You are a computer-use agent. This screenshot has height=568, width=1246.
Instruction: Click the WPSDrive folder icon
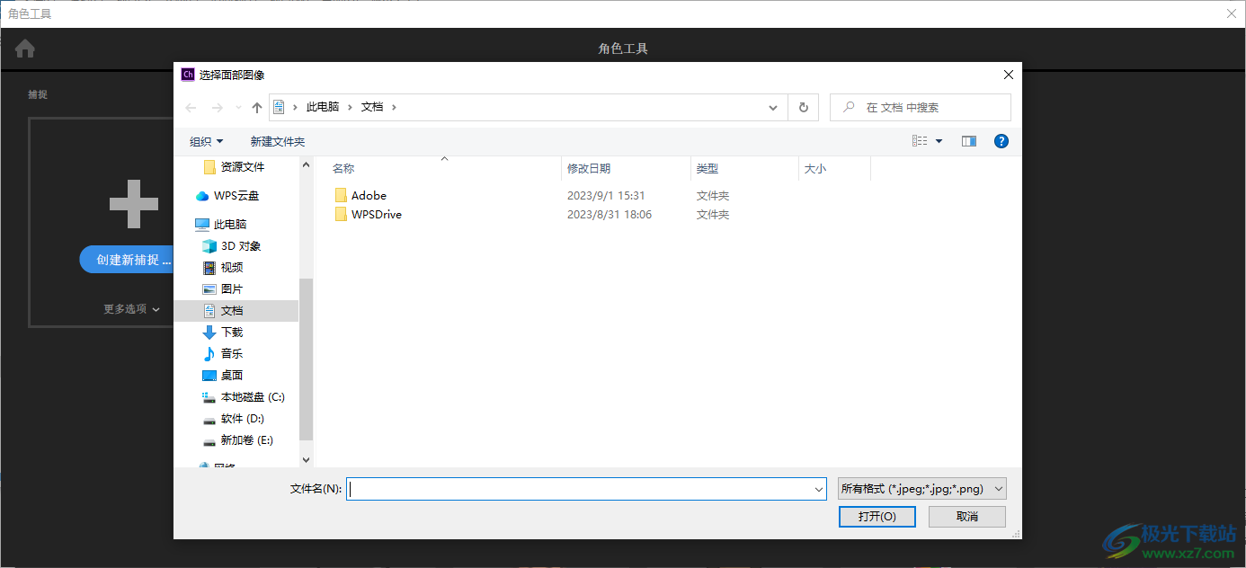[x=341, y=214]
